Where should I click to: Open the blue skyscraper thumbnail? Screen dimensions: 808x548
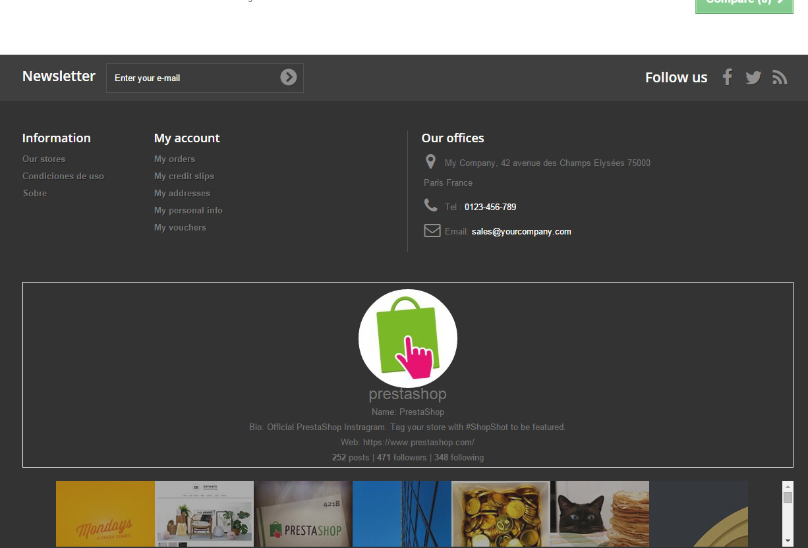tap(402, 514)
